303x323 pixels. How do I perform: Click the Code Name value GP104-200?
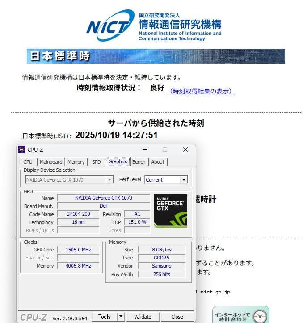78,214
